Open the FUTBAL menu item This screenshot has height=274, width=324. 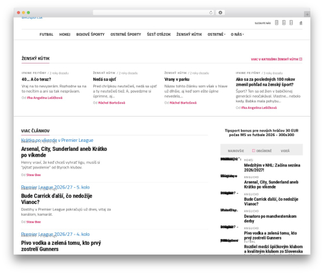coord(46,34)
